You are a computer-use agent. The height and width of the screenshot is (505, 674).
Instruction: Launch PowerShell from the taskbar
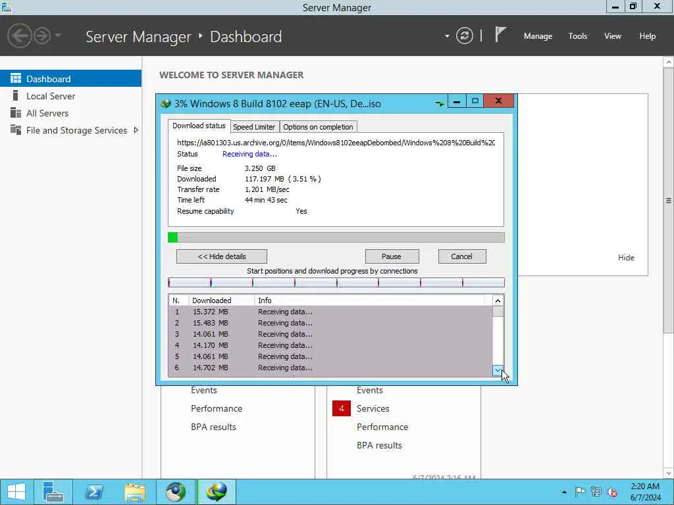coord(93,492)
